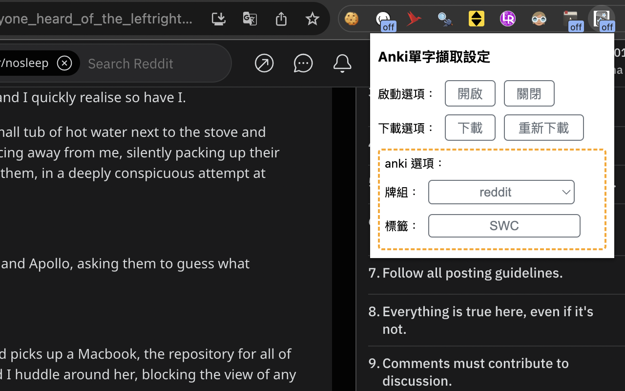The image size is (625, 391).
Task: Click the URL text in address bar
Action: 96,19
